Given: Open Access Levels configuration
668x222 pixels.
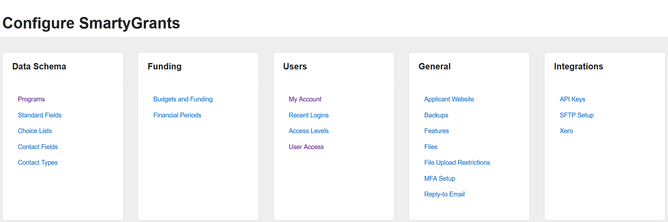Looking at the screenshot, I should [309, 131].
